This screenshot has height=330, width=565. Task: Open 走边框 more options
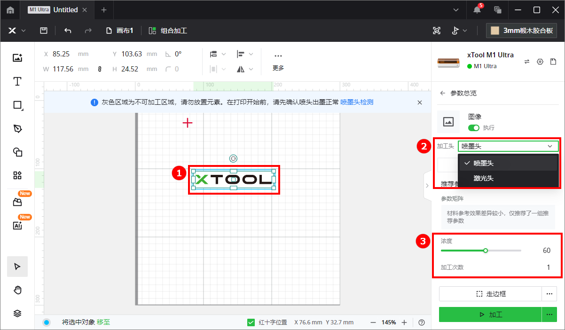tap(549, 294)
